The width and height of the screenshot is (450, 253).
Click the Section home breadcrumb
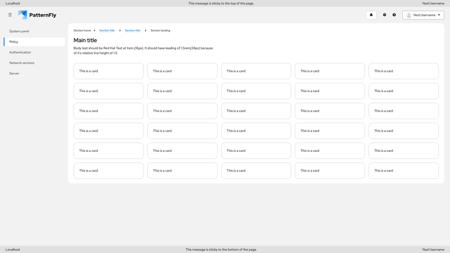click(x=82, y=30)
